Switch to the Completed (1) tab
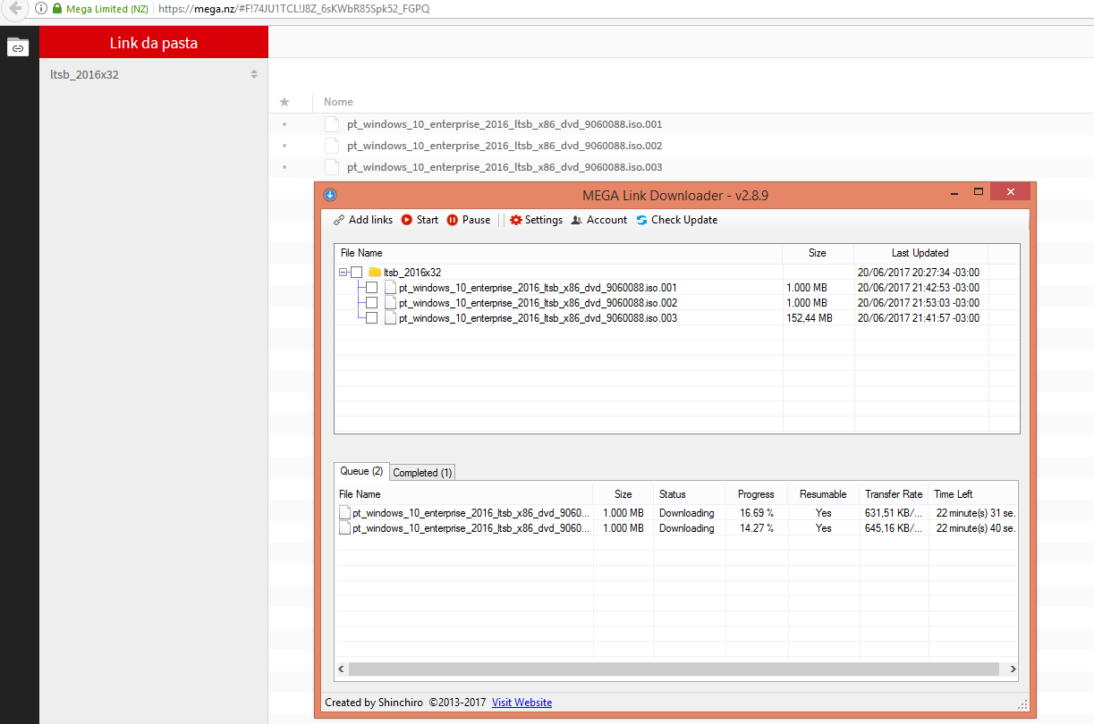The width and height of the screenshot is (1094, 724). click(x=422, y=473)
